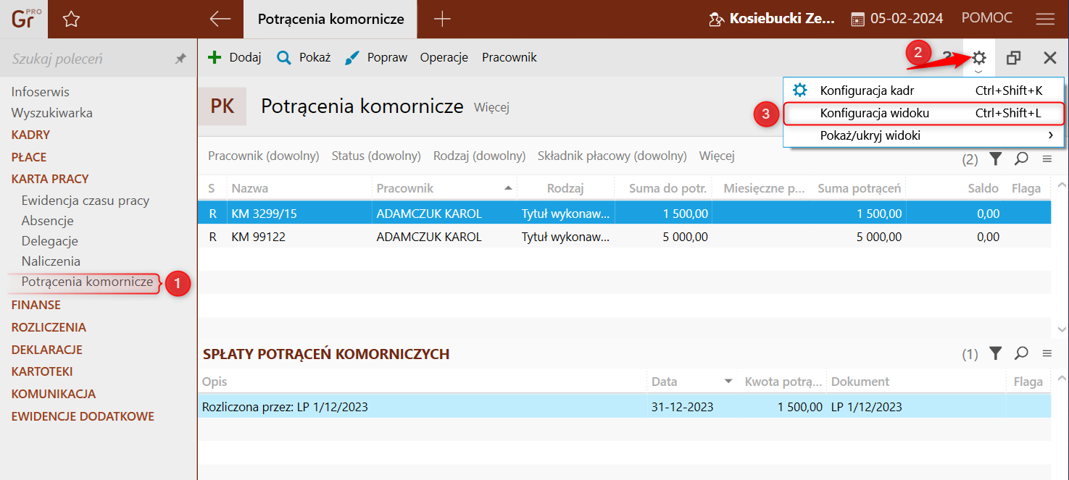This screenshot has width=1069, height=480.
Task: Click the calendar icon beside date 05-02-2024
Action: click(x=857, y=19)
